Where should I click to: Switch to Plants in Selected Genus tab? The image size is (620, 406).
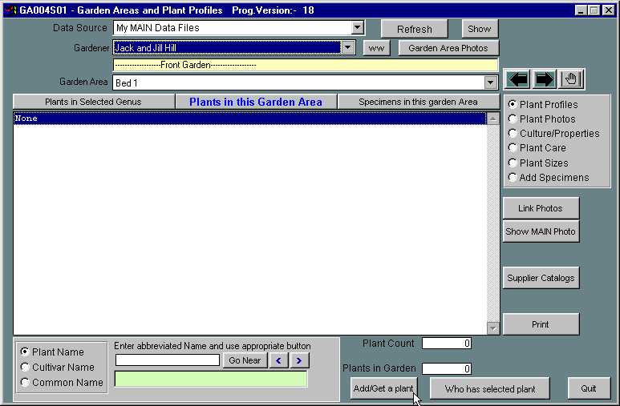pyautogui.click(x=93, y=102)
